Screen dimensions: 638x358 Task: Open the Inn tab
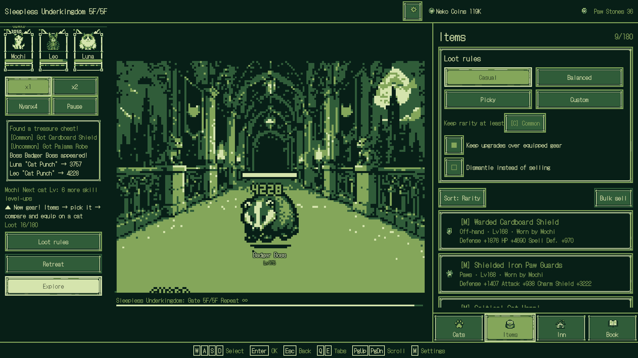(561, 328)
